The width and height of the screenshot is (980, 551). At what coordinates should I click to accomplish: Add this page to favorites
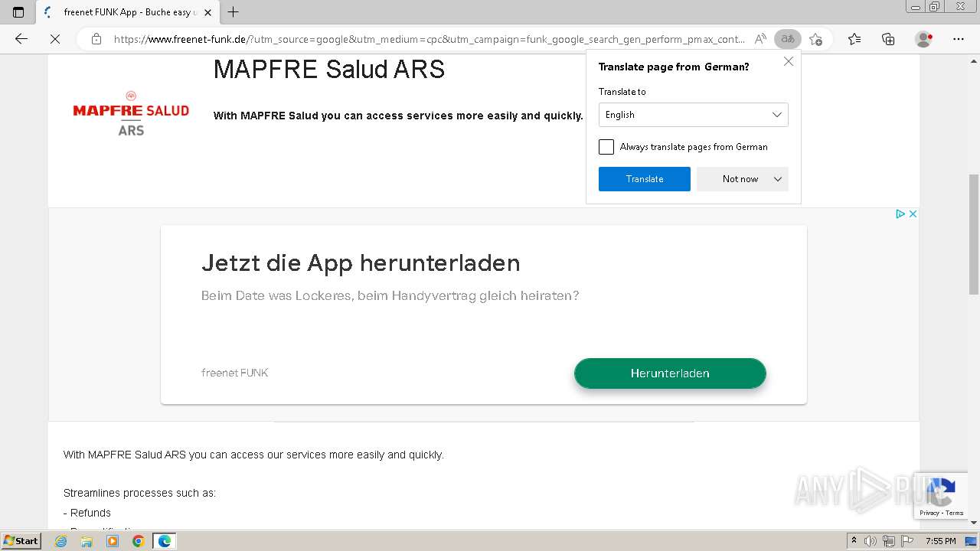tap(815, 39)
